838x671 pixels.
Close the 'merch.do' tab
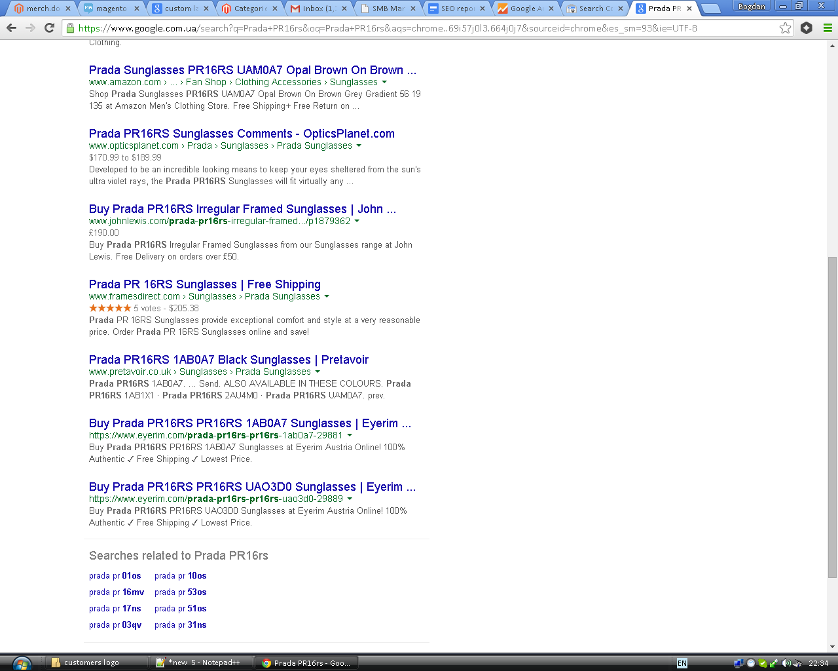[x=67, y=9]
